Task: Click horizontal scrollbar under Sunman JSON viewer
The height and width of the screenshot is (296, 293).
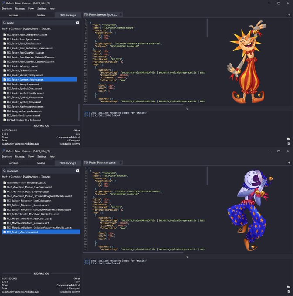Action: (x=133, y=105)
